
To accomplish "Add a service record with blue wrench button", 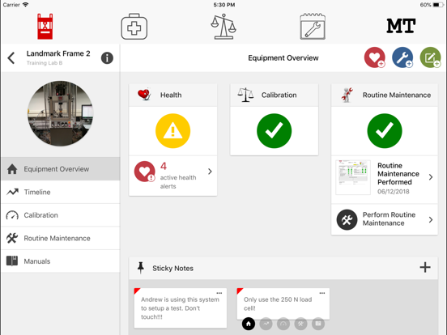I will coord(402,57).
